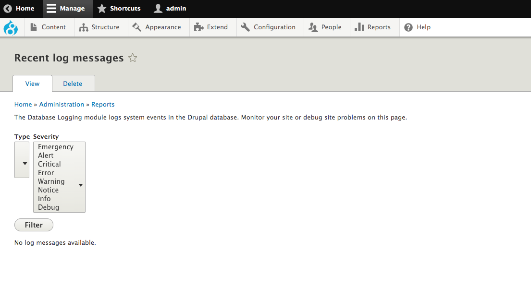The width and height of the screenshot is (531, 300).
Task: Expand the Severity selection list arrow
Action: click(x=80, y=185)
